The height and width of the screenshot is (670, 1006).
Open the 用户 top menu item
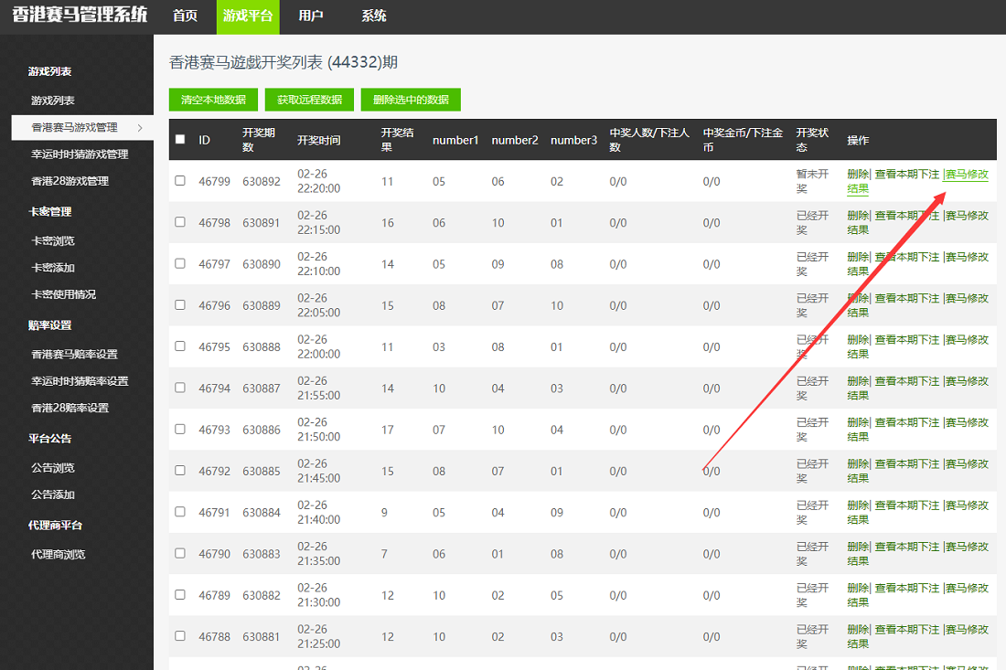click(x=310, y=16)
